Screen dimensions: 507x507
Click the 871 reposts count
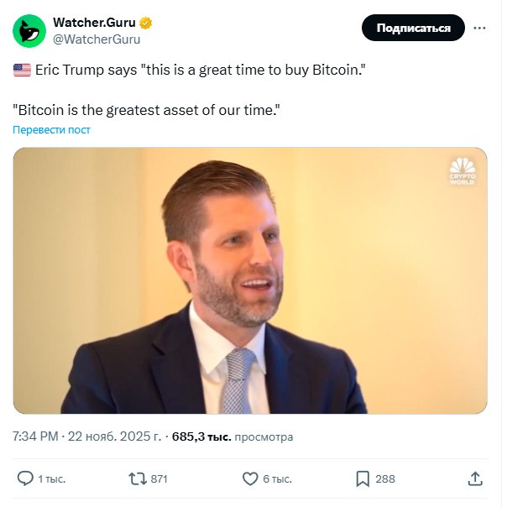pos(159,478)
